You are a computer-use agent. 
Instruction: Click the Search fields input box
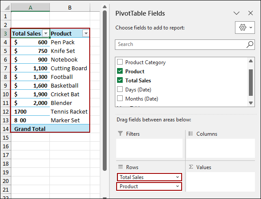tap(185, 44)
